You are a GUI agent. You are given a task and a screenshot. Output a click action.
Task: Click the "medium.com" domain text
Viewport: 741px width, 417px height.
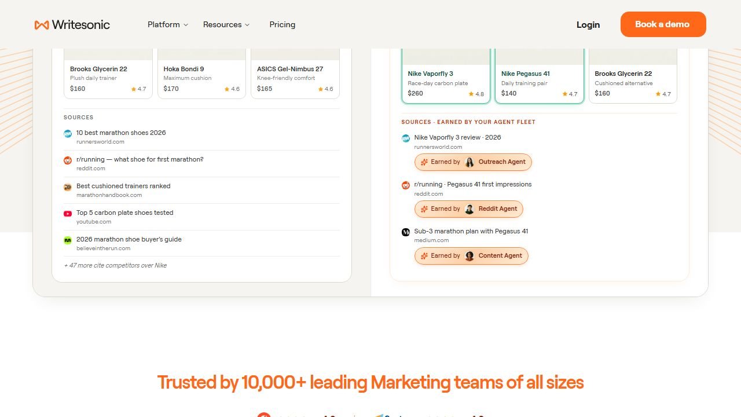432,240
